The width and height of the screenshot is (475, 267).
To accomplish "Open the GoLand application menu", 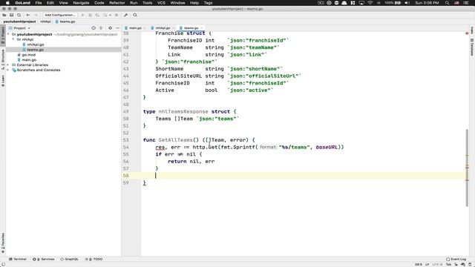I will (23, 3).
